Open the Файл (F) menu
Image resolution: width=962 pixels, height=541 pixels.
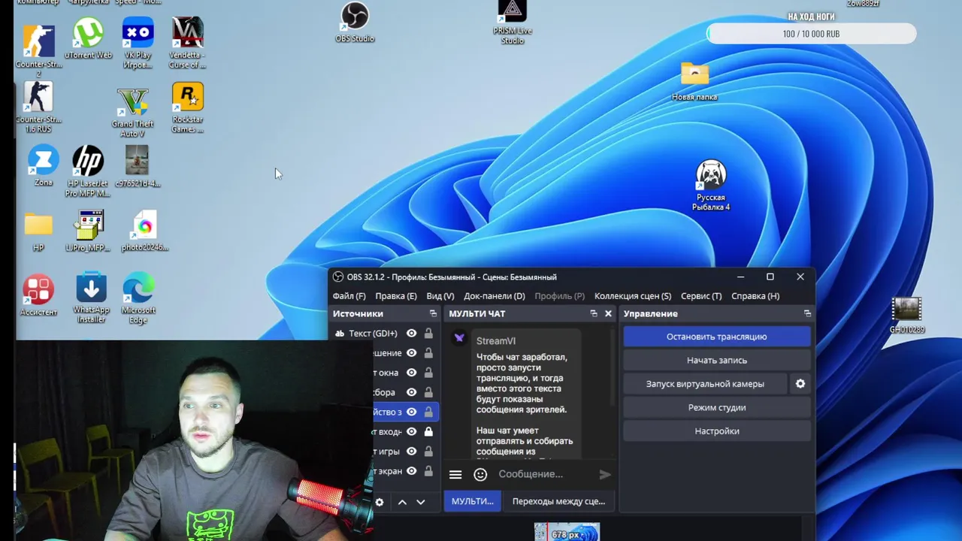point(349,296)
